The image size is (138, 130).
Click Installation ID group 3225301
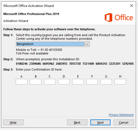click(x=115, y=64)
